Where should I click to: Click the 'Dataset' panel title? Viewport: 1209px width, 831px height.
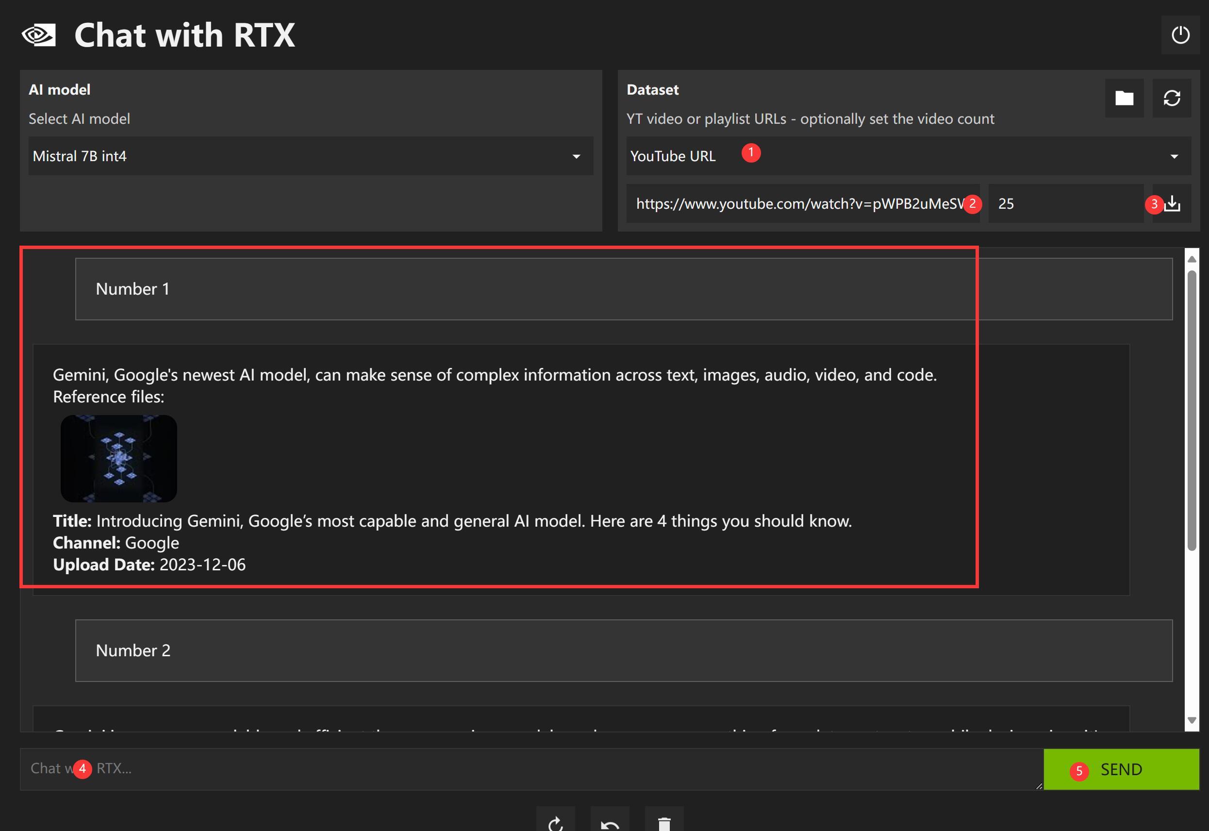tap(652, 90)
